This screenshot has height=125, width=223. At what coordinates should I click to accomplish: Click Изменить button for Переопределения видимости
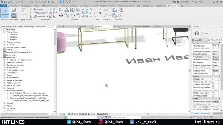(x=215, y=57)
